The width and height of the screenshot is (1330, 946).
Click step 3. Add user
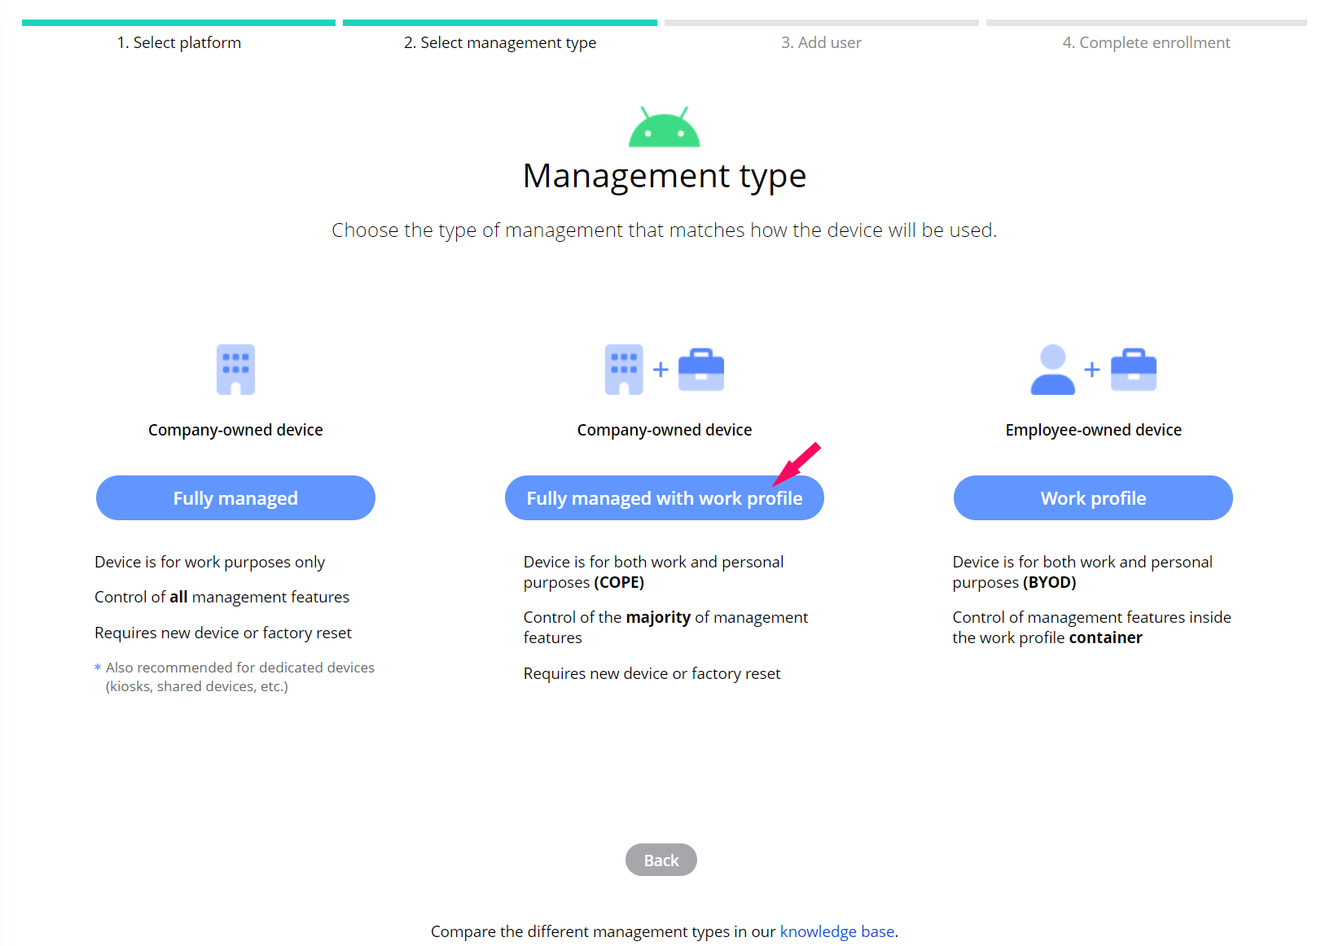click(x=821, y=42)
